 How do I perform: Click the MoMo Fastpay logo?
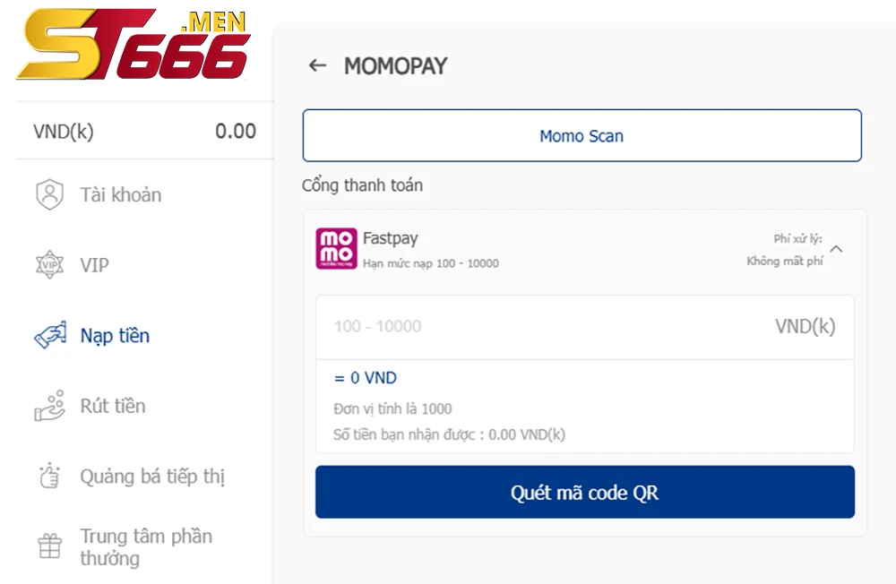pyautogui.click(x=336, y=249)
